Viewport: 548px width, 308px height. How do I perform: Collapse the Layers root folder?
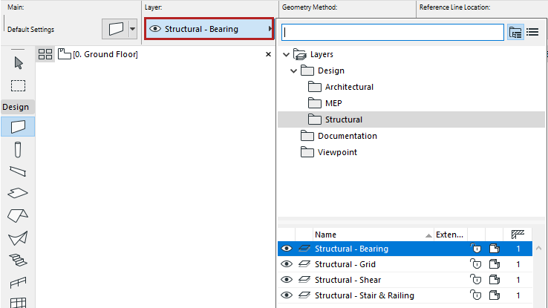(x=286, y=54)
